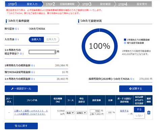Click the 38,460 円 monthly amount
160x130 pixels.
[x=62, y=79]
